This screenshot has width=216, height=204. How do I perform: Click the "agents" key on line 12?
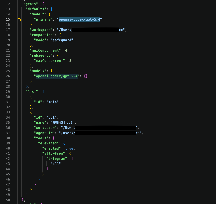tap(30, 4)
